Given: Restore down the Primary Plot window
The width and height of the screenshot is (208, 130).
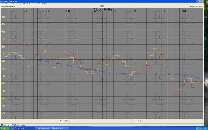Looking at the screenshot, I should click(x=200, y=2).
